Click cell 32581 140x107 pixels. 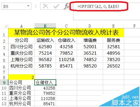113,47
